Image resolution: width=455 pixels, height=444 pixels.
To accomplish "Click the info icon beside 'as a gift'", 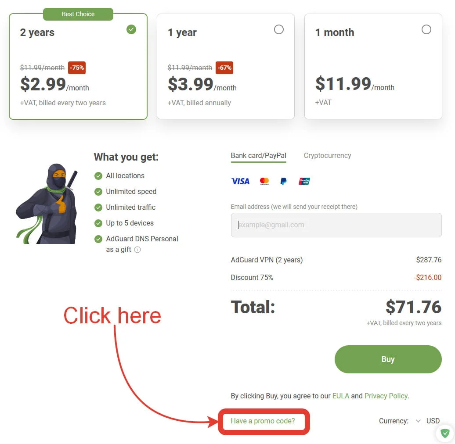I will tap(137, 250).
